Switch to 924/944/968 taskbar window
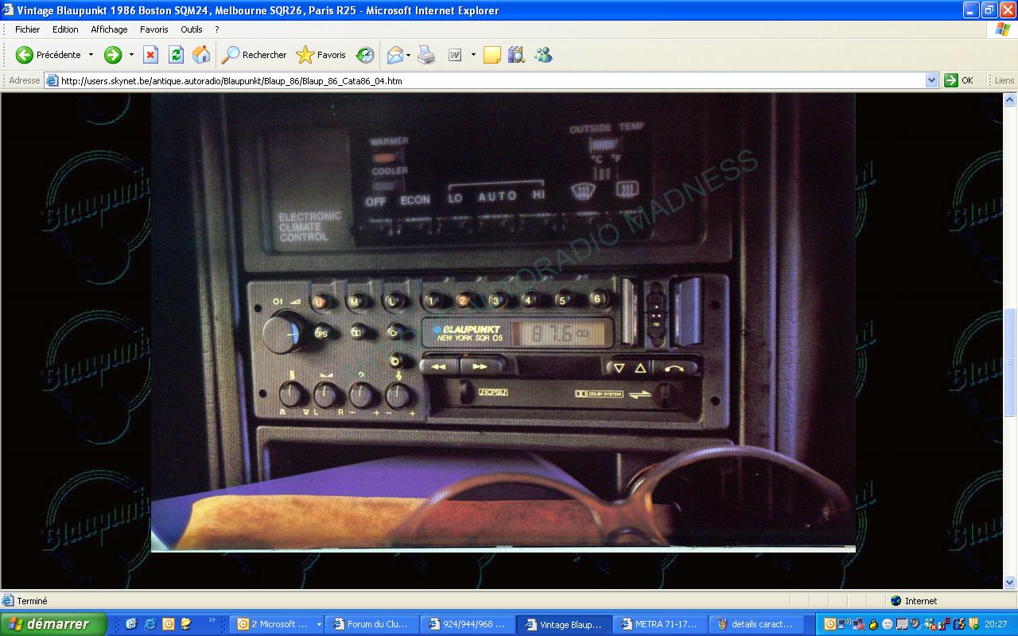 pos(468,624)
